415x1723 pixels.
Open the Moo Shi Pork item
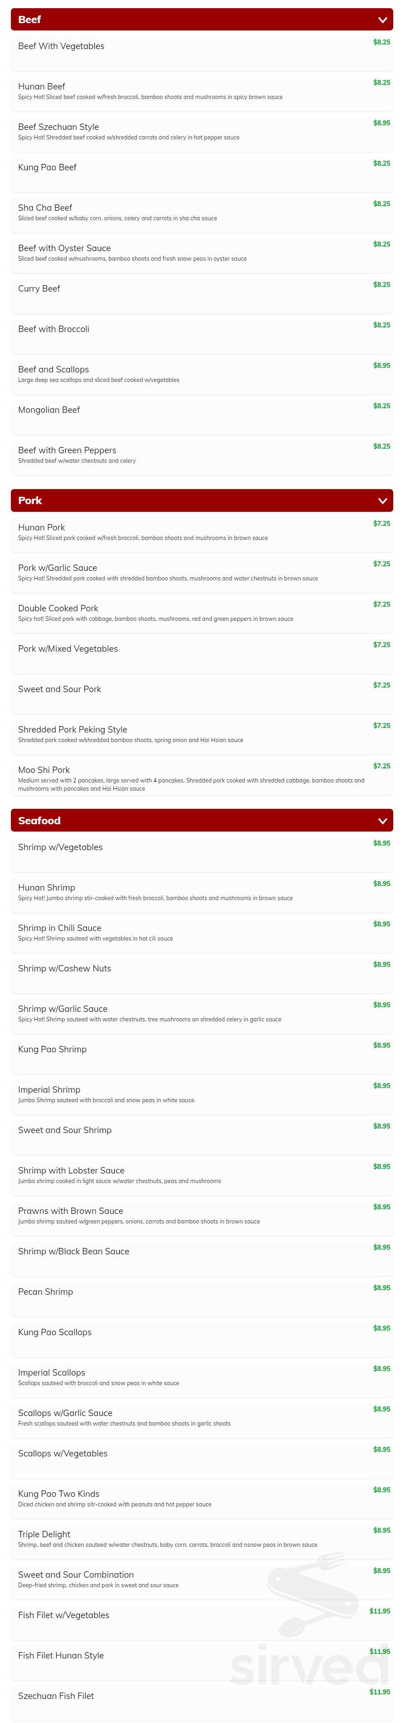point(44,770)
